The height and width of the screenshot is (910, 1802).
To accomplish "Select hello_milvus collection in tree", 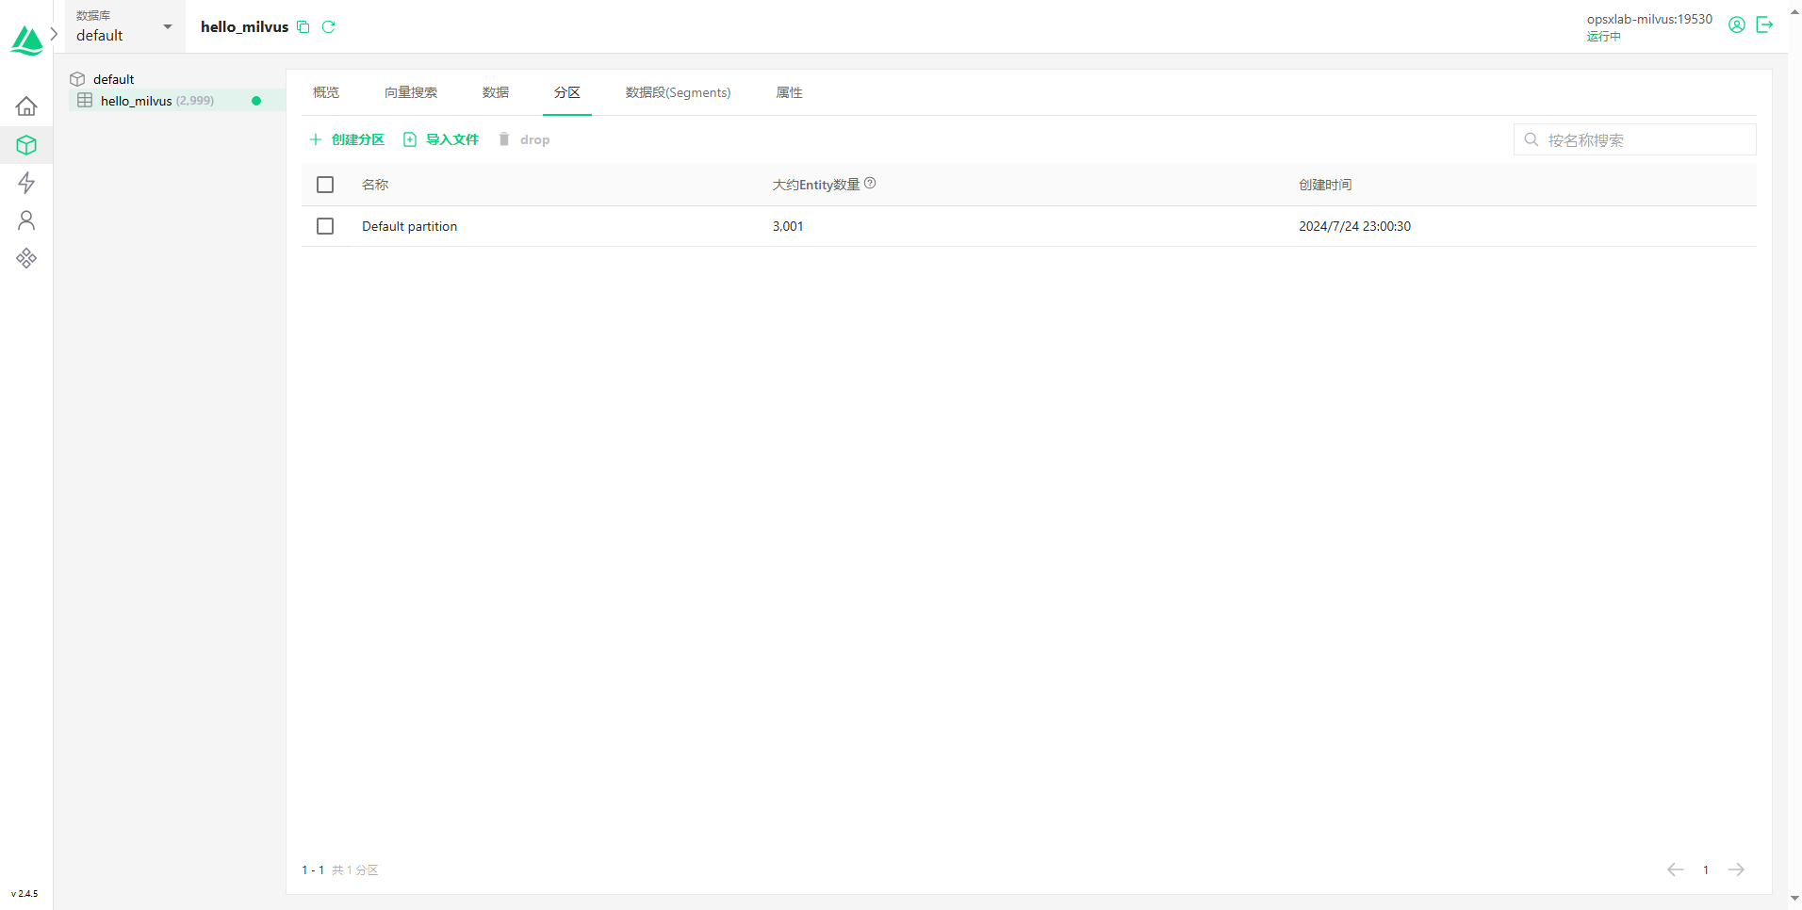I will (177, 101).
